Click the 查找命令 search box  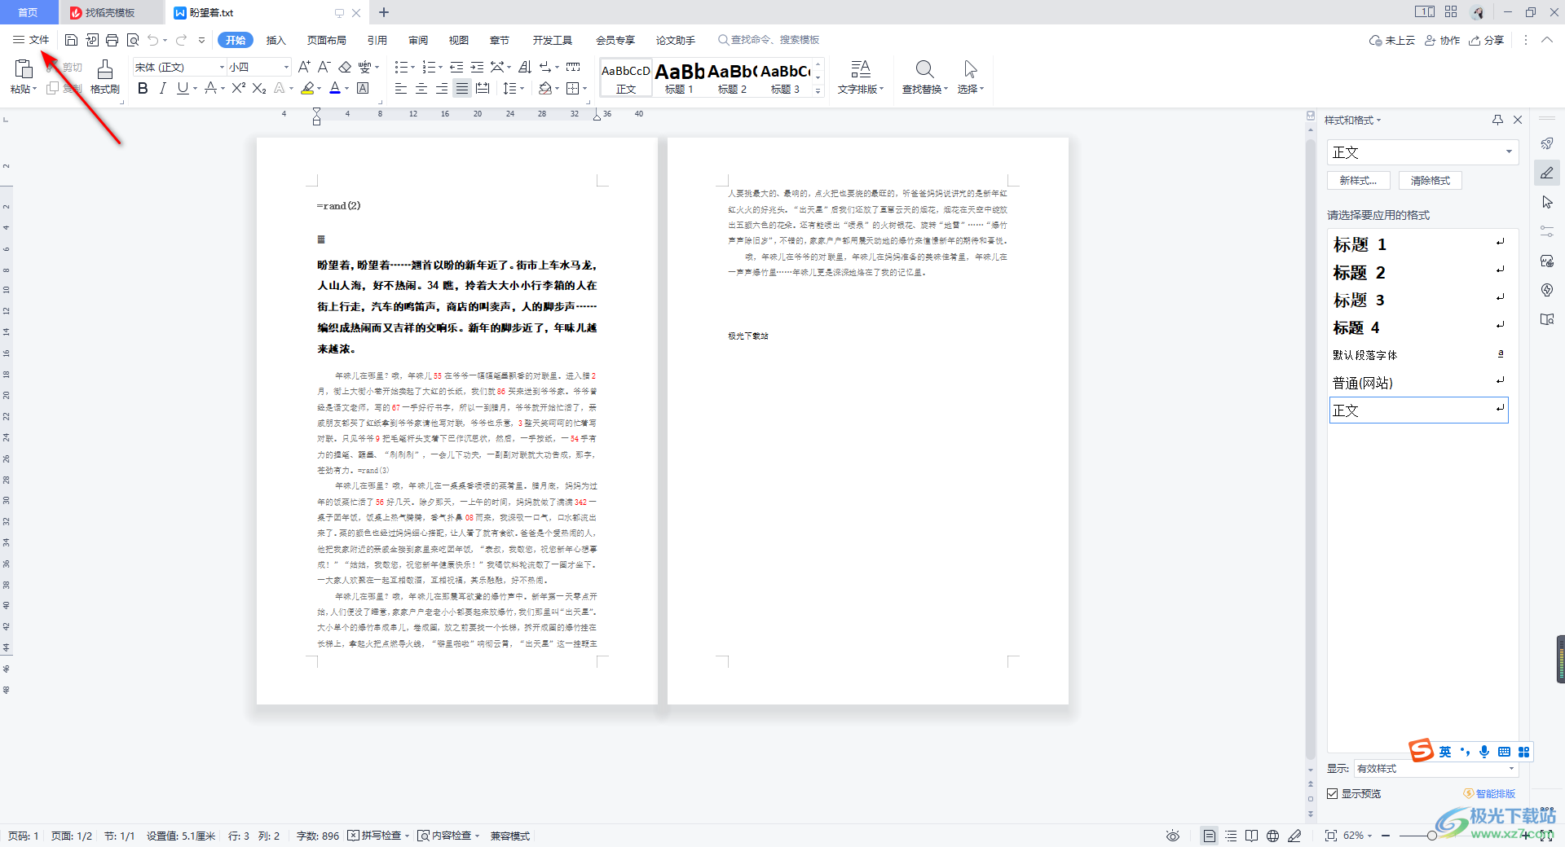coord(769,40)
